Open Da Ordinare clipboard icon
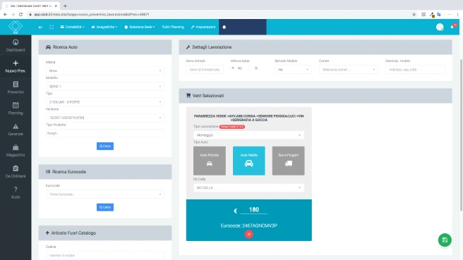This screenshot has height=260, width=463. pos(16,168)
